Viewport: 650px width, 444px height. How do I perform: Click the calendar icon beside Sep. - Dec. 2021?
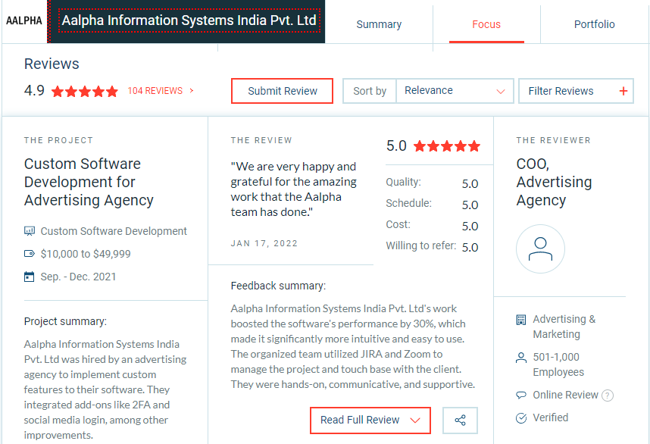click(x=30, y=277)
